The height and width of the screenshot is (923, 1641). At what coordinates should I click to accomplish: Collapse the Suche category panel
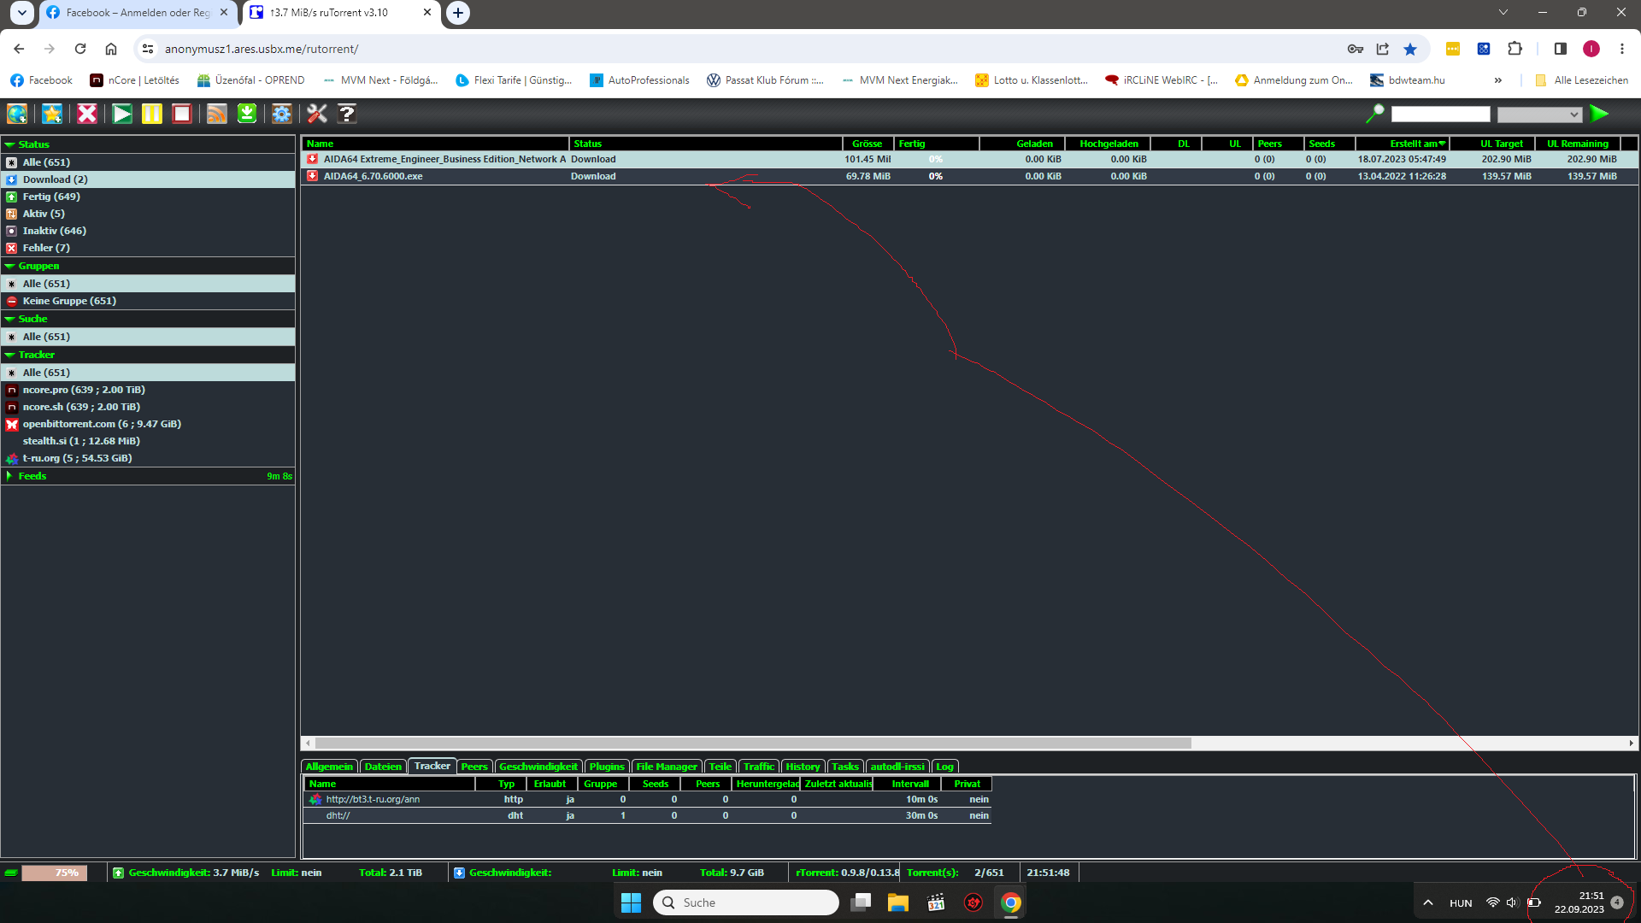pos(148,319)
